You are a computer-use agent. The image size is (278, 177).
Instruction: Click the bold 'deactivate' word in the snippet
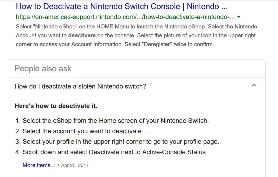coord(82,35)
